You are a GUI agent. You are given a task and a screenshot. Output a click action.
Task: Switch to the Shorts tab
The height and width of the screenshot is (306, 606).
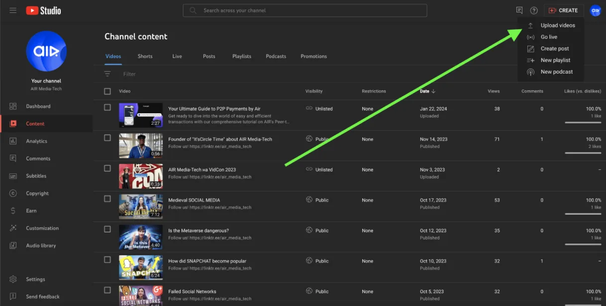tap(145, 57)
